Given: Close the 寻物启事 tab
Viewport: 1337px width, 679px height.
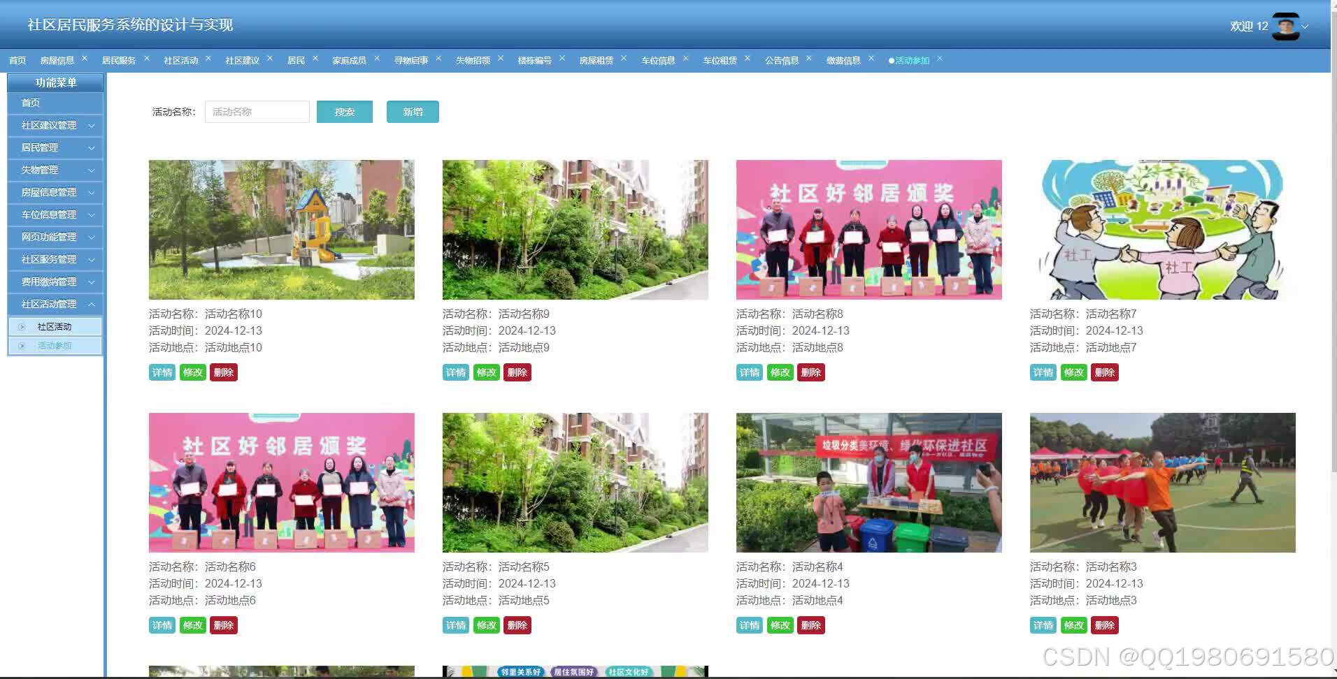Looking at the screenshot, I should tap(438, 59).
